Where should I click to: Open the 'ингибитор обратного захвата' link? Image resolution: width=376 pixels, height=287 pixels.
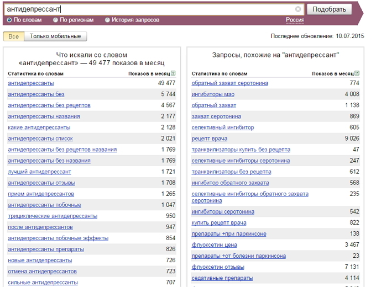click(x=230, y=183)
